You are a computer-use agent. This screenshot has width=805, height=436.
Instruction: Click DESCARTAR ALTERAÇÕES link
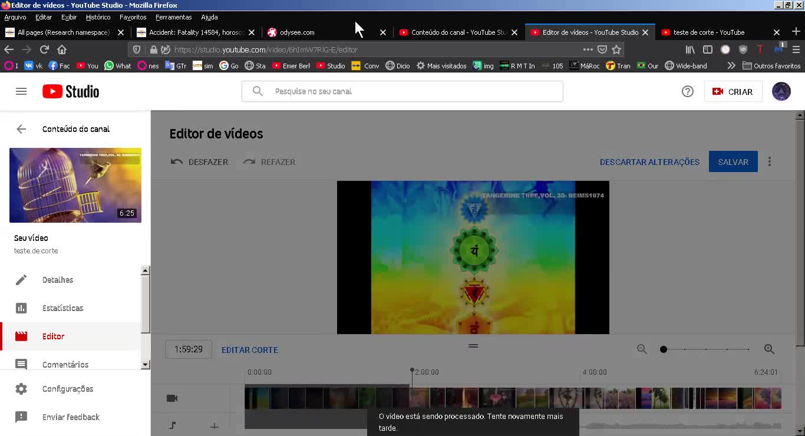click(649, 162)
